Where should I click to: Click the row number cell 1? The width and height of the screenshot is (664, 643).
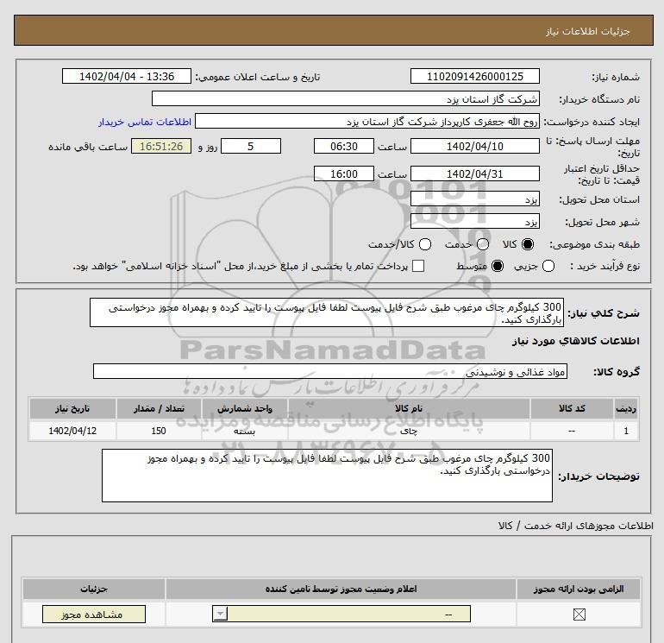click(626, 431)
